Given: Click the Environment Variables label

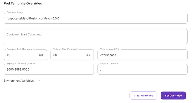Looking at the screenshot, I should 19,80.
